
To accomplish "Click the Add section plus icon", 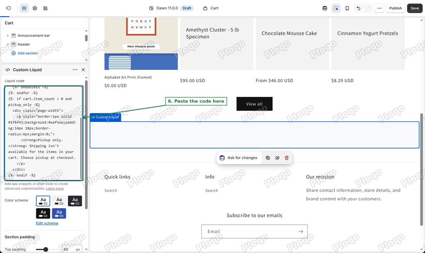I will click(14, 53).
